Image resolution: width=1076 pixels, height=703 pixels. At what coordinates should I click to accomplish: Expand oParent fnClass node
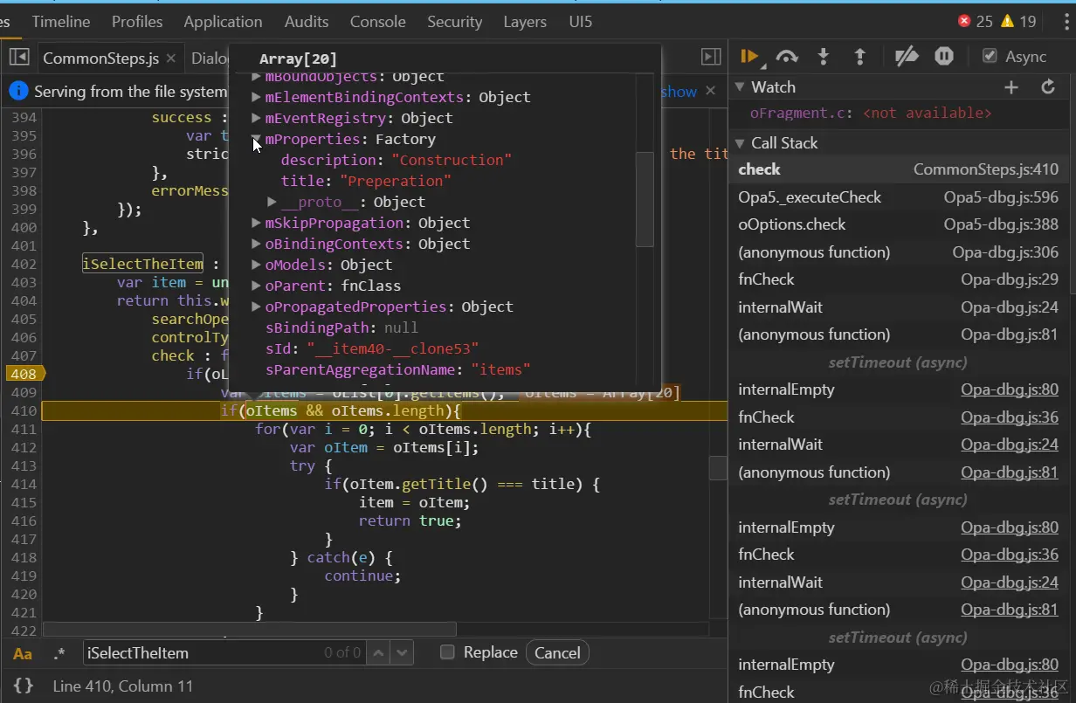tap(256, 286)
